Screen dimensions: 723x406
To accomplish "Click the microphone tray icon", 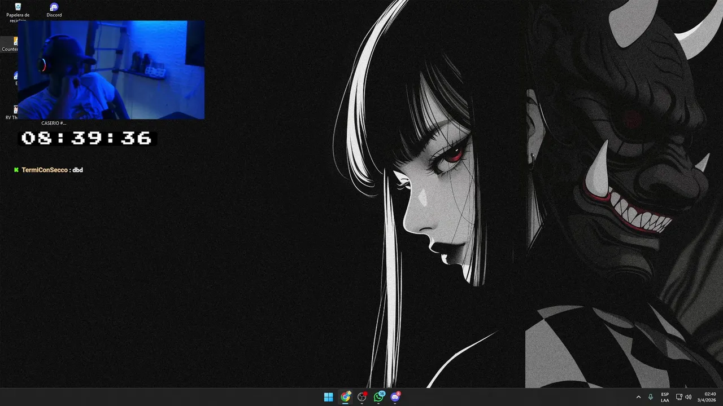I will [x=651, y=397].
